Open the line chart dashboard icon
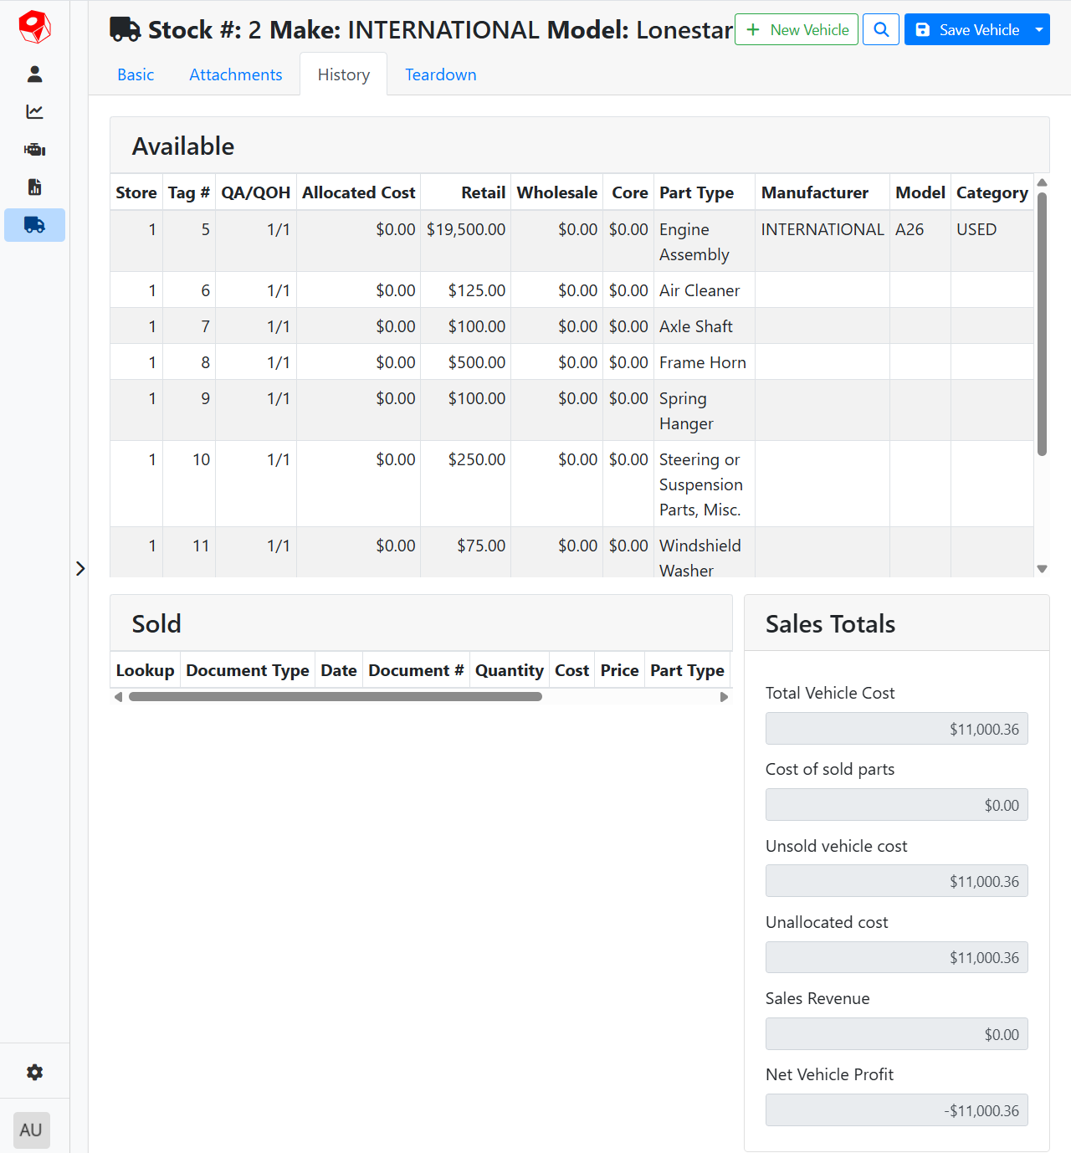 [34, 112]
